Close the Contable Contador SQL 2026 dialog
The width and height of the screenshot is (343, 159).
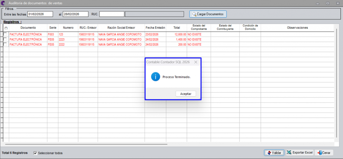(x=196, y=62)
